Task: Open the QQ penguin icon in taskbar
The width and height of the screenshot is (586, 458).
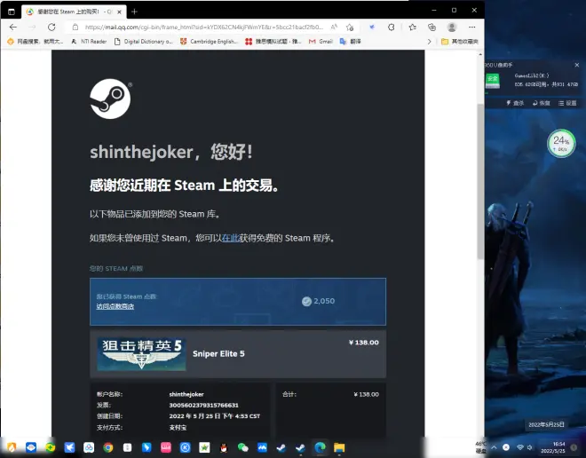Action: pos(224,447)
